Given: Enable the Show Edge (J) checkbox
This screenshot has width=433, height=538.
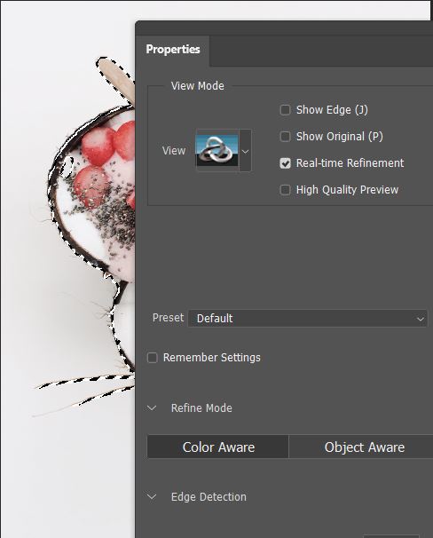Looking at the screenshot, I should pos(285,110).
